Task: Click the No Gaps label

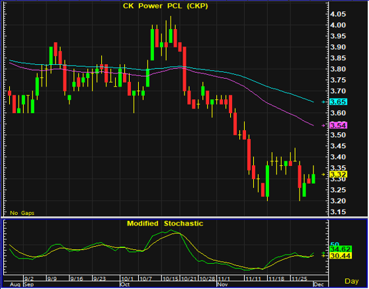Action: click(x=22, y=213)
